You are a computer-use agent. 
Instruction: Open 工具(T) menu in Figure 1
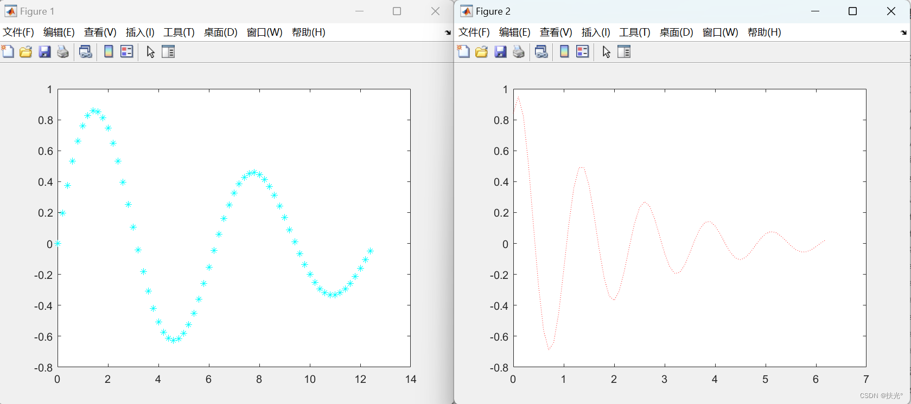pos(179,32)
